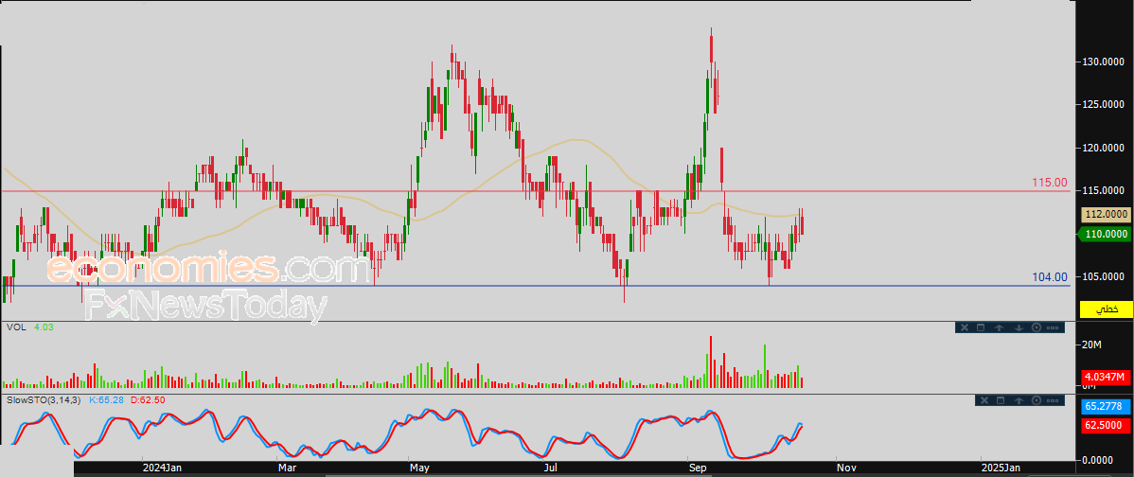Maximize the VOL indicator panel

[x=981, y=327]
